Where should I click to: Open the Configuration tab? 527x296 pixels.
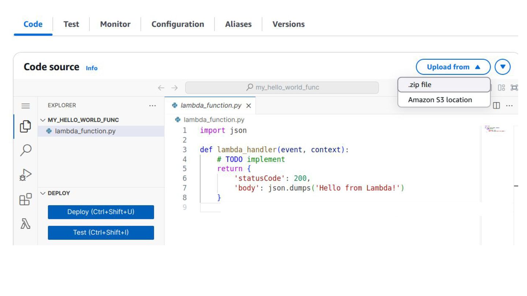(178, 24)
